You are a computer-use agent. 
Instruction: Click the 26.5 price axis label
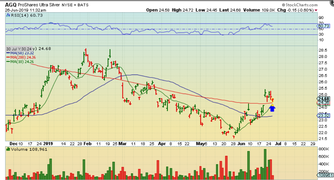point(323,76)
